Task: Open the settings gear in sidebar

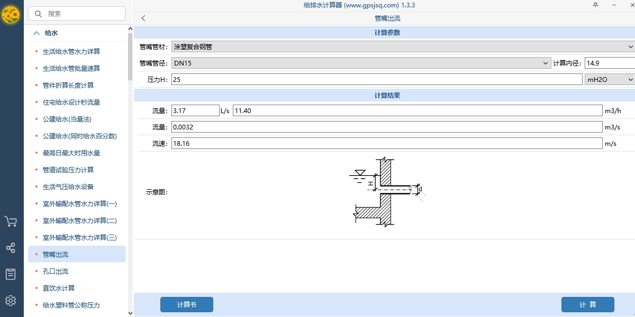Action: point(11,300)
